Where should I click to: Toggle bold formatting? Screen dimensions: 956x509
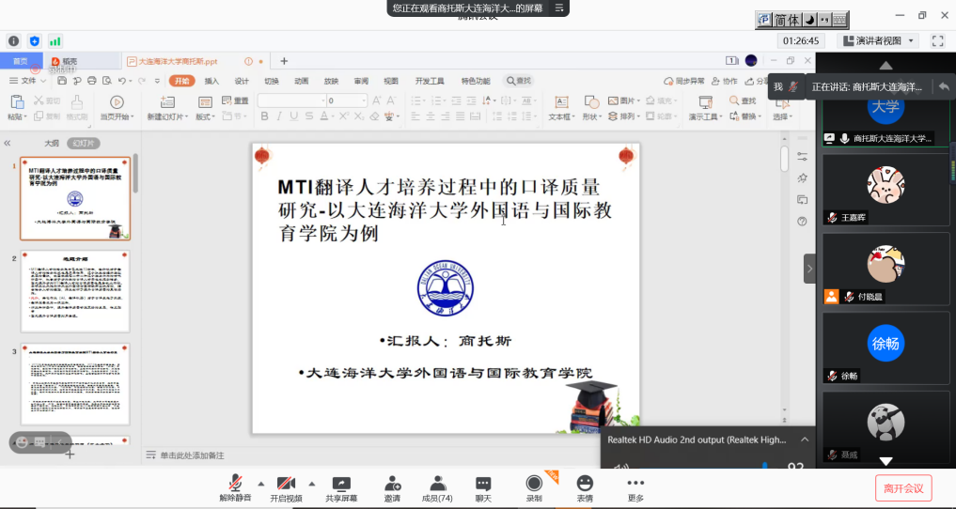pos(264,116)
